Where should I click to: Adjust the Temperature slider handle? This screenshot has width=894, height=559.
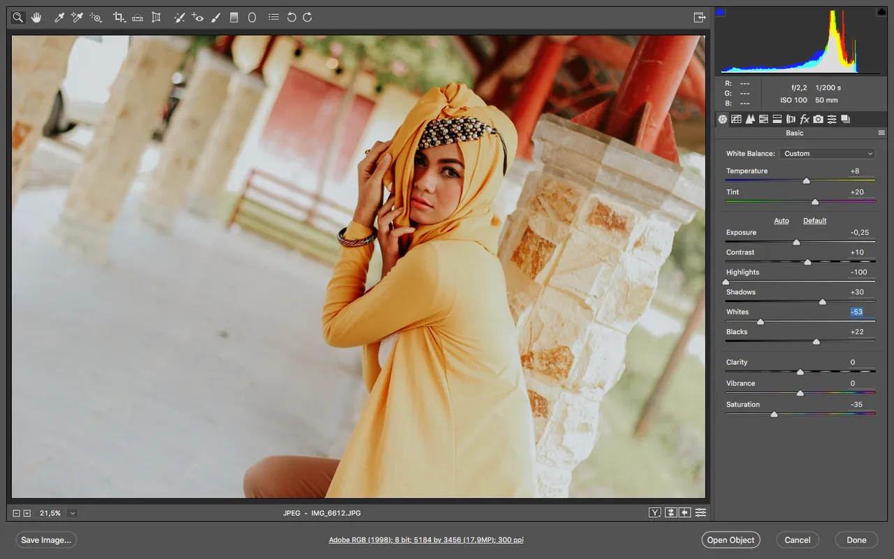coord(806,181)
